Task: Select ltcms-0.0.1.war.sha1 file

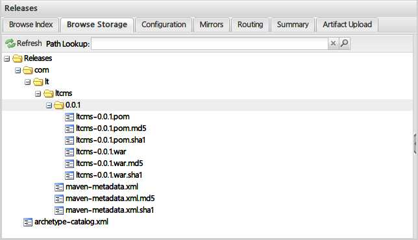Action: pyautogui.click(x=109, y=175)
